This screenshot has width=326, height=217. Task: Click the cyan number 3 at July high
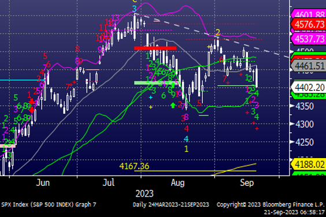pyautogui.click(x=135, y=9)
